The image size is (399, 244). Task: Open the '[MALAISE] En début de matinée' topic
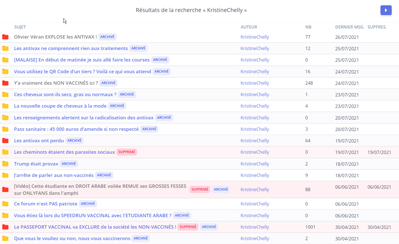82,60
